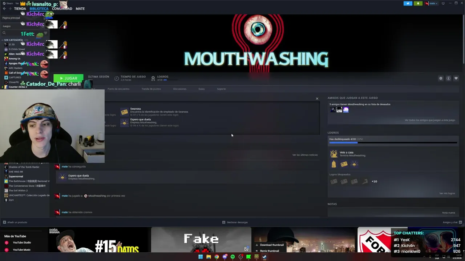
Task: Close the achievements panel with X
Action: pyautogui.click(x=317, y=99)
